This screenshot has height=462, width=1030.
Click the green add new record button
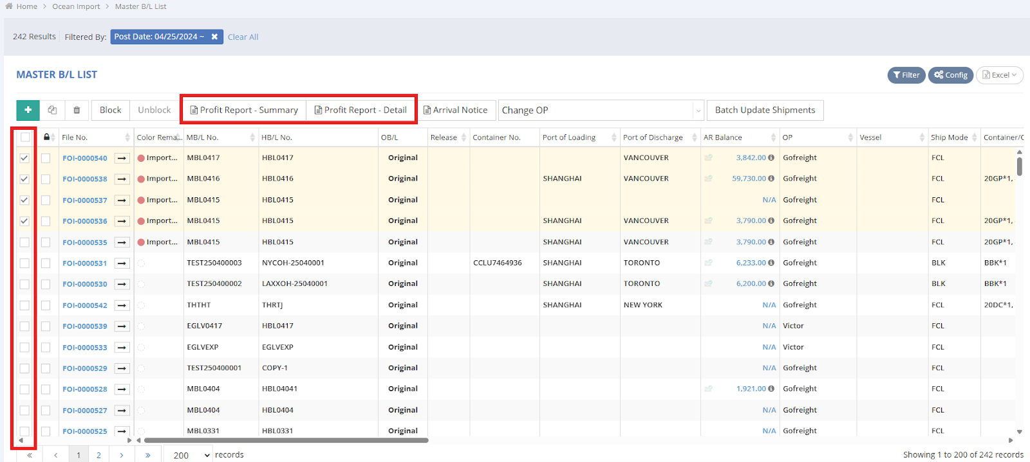pyautogui.click(x=28, y=110)
